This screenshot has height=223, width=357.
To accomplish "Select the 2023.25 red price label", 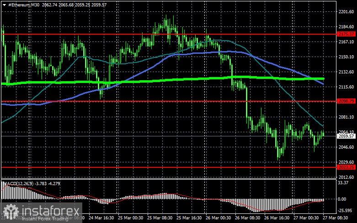I will coord(346,167).
